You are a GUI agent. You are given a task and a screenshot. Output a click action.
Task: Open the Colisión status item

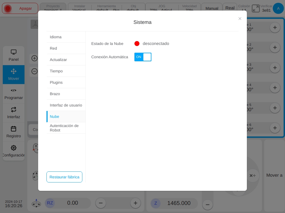tap(244, 8)
